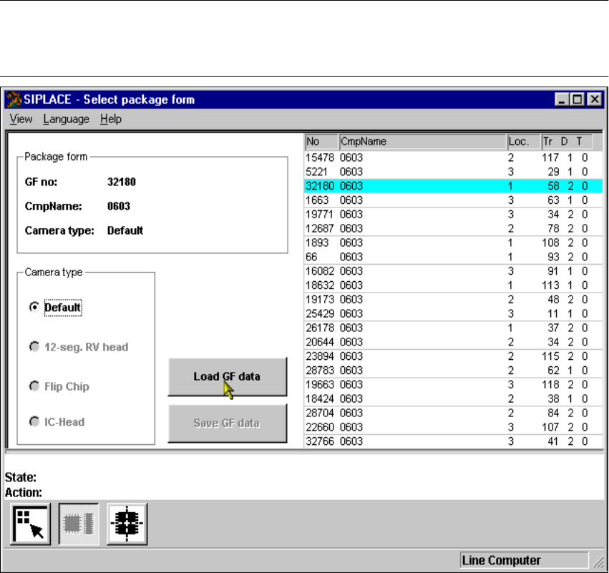Open the View menu
609x573 pixels.
click(x=21, y=119)
